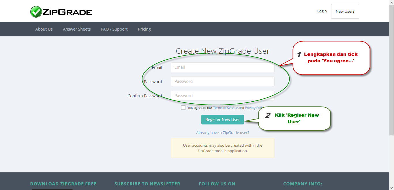Click the Confirm Password field

[222, 96]
